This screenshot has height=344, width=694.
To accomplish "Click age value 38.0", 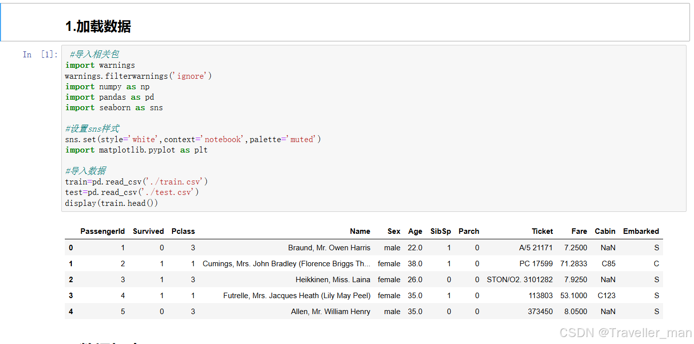I will (x=415, y=264).
